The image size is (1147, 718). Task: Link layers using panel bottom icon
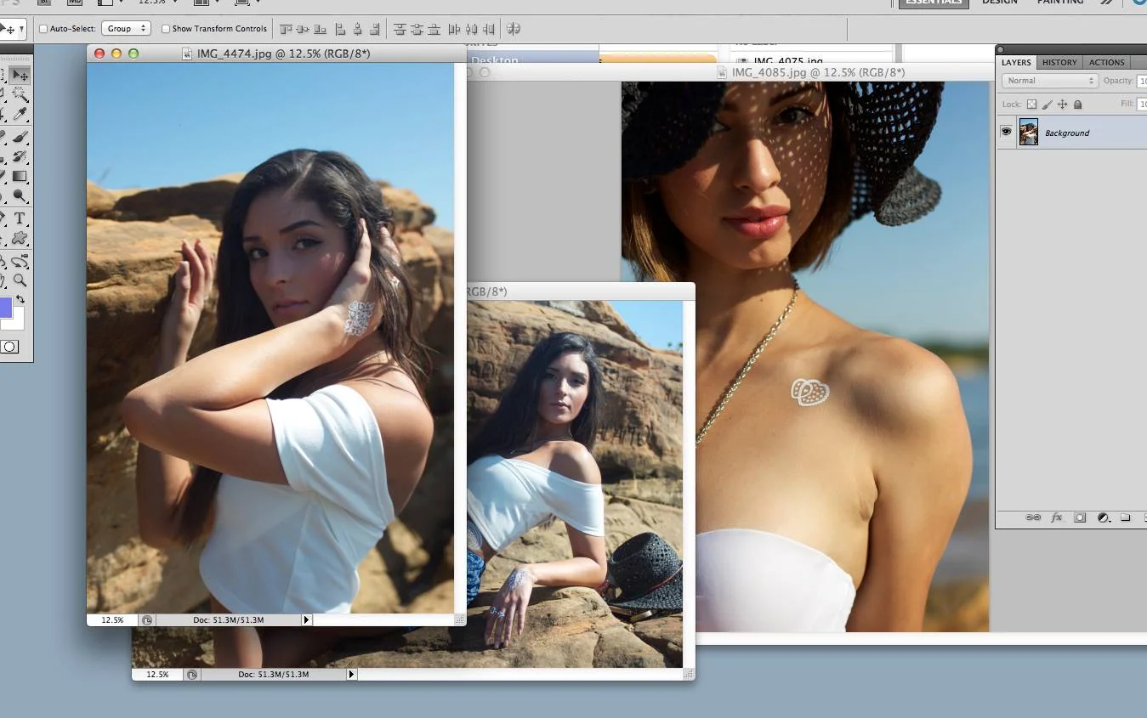pos(1033,517)
